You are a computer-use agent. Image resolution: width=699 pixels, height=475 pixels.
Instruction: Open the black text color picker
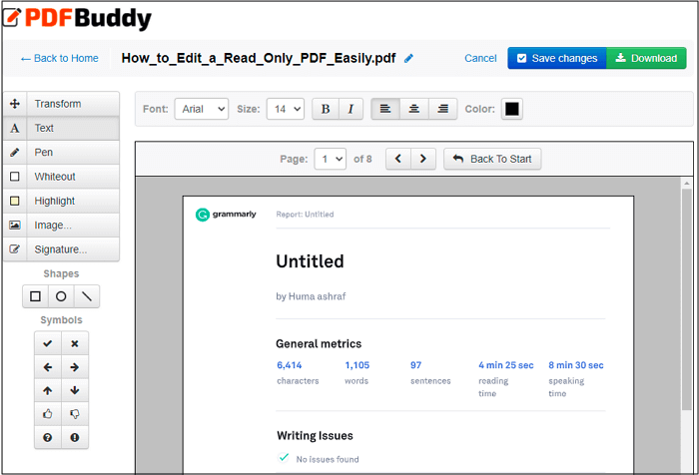pyautogui.click(x=511, y=109)
